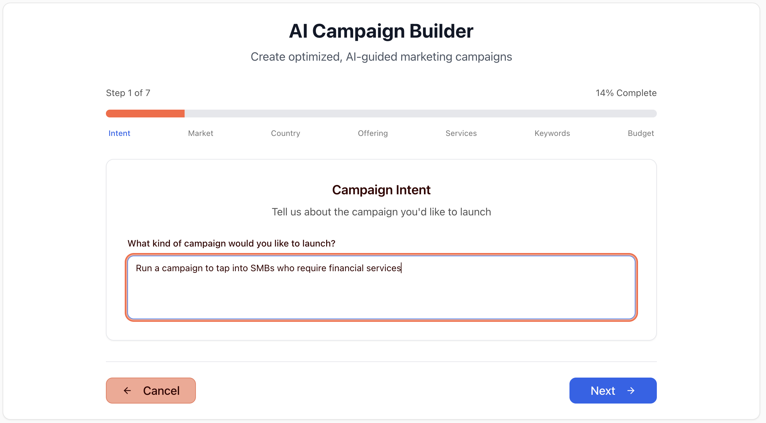Click the left arrow icon beside Cancel
Image resolution: width=766 pixels, height=423 pixels.
(127, 391)
